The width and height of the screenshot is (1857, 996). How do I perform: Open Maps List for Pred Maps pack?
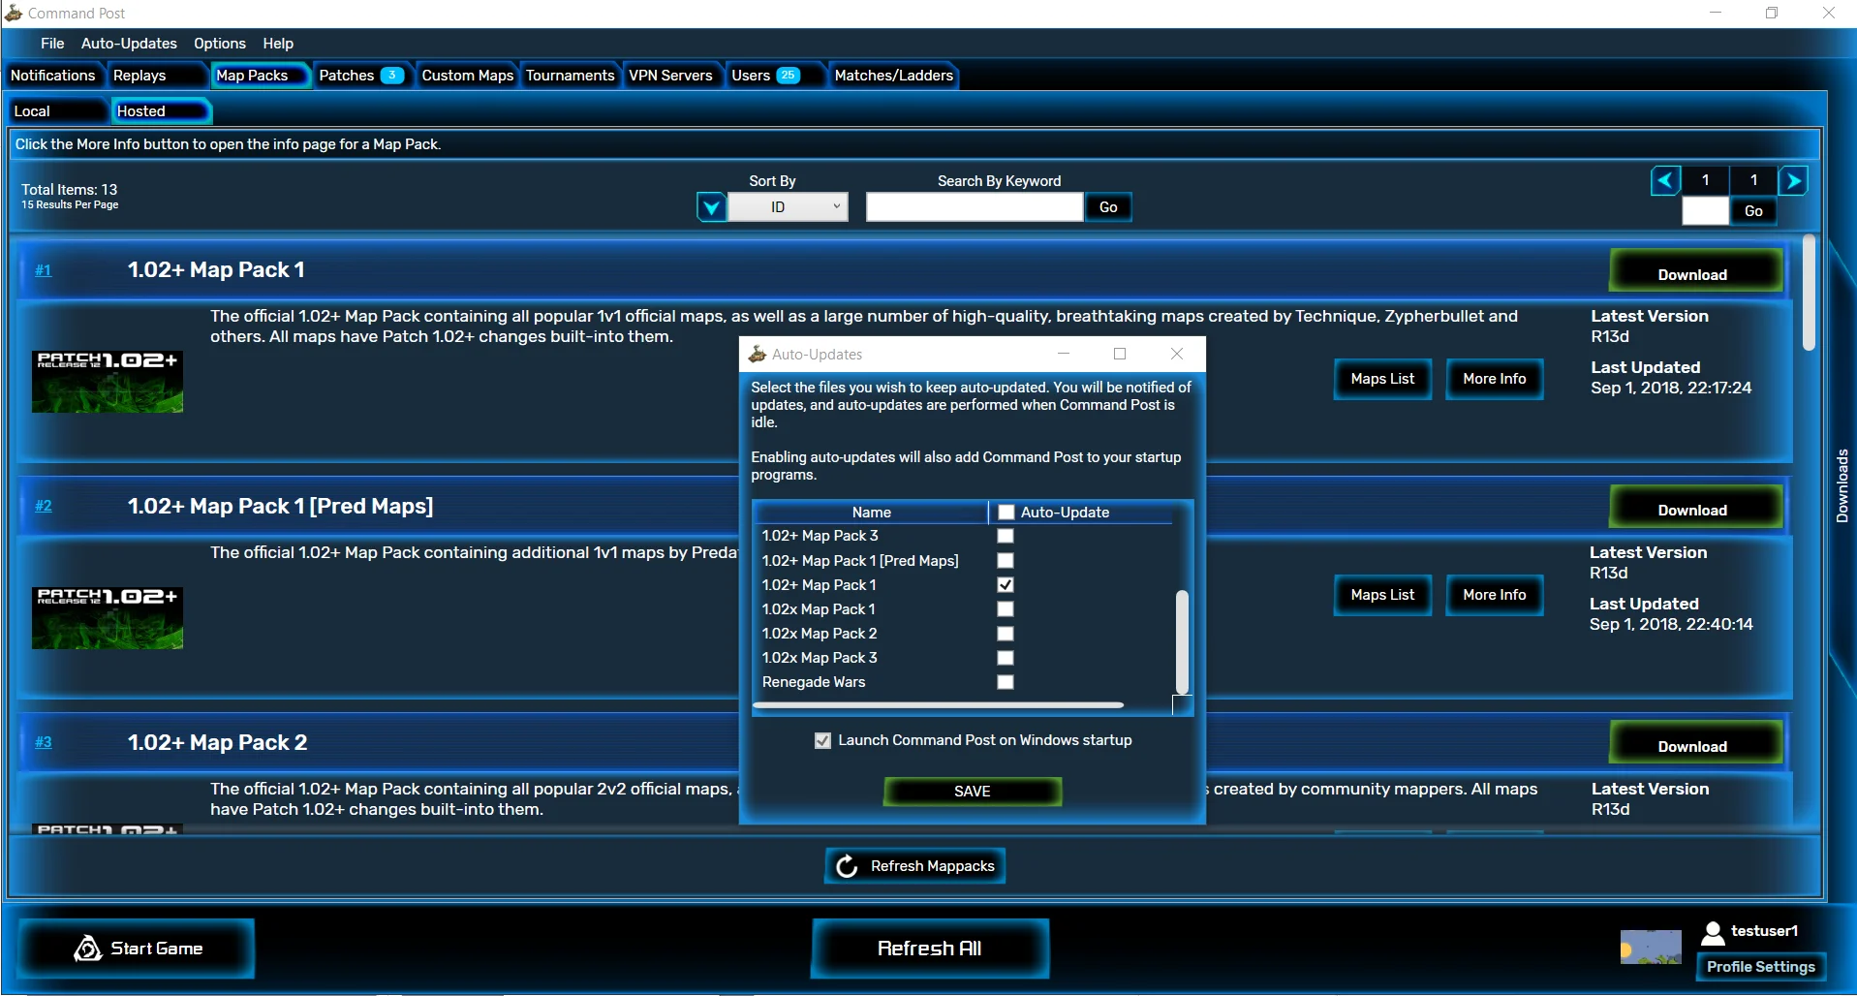(x=1382, y=595)
